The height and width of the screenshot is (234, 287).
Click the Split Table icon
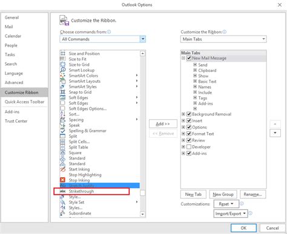[63, 147]
